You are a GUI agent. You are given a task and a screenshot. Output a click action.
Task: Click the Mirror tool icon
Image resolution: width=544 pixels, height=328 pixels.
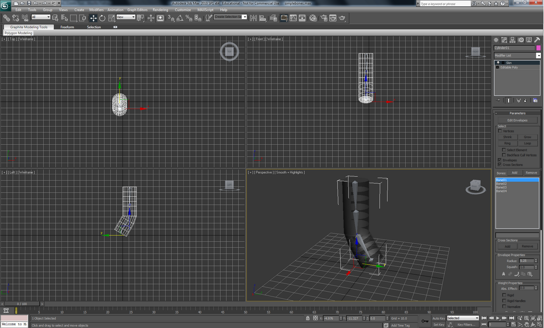click(253, 18)
